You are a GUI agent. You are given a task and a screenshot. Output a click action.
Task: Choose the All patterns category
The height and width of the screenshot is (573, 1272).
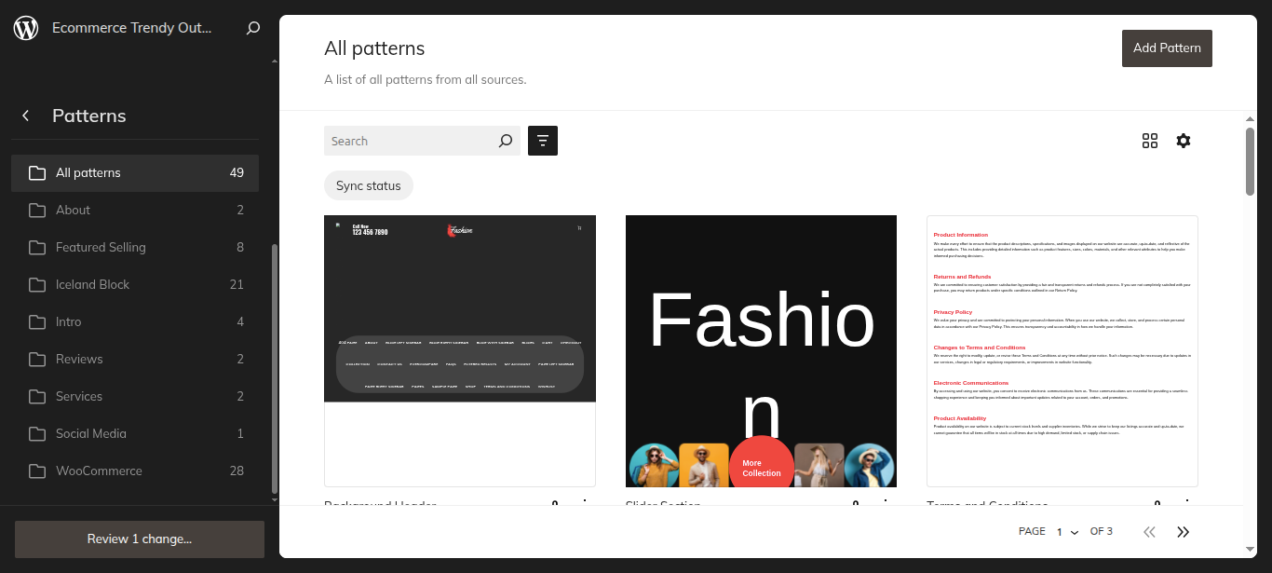[x=135, y=172]
